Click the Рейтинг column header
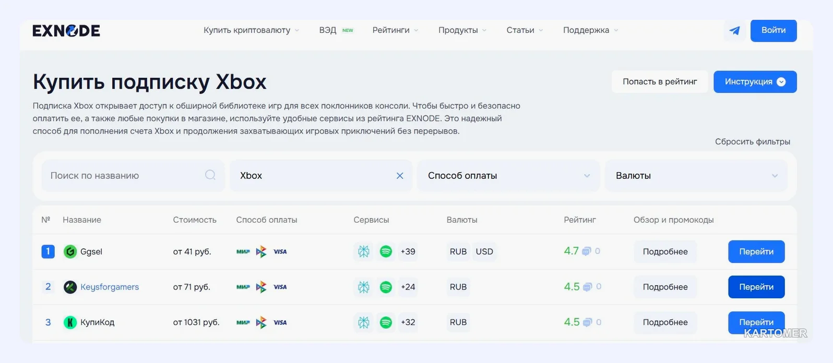This screenshot has height=363, width=833. 580,220
